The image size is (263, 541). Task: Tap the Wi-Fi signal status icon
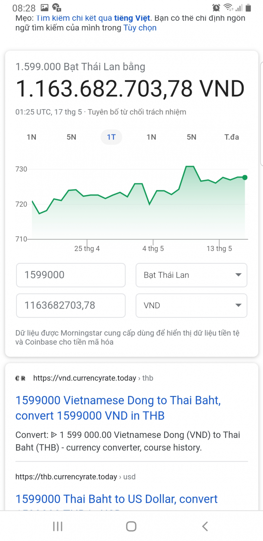228,7
